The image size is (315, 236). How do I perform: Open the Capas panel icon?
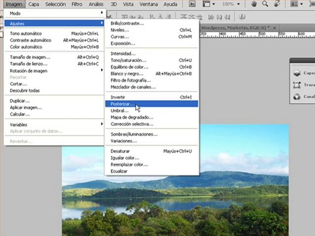[297, 73]
